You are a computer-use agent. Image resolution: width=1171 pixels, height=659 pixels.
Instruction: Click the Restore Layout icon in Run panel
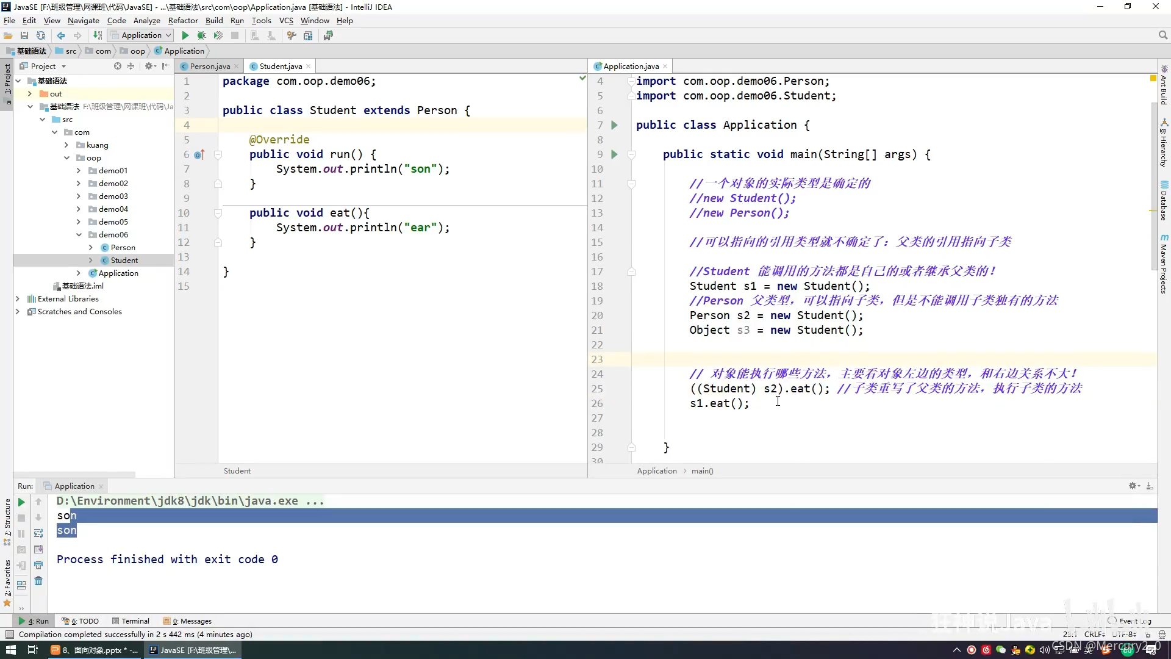pyautogui.click(x=21, y=584)
